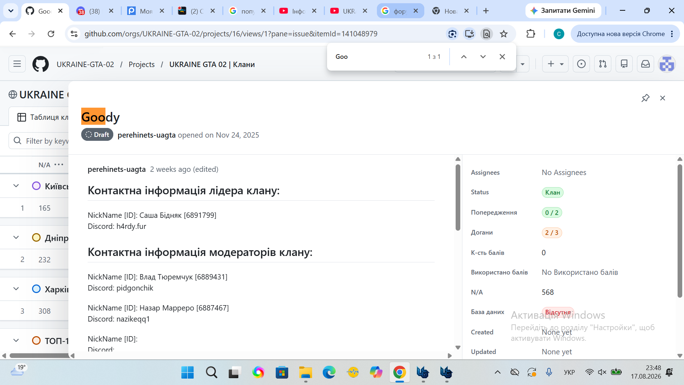Collapse the Київські group row
Screen dimensions: 684x385
(16, 186)
